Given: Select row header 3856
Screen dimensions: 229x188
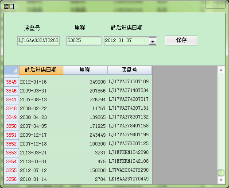Looking at the screenshot, I should pos(11,179).
